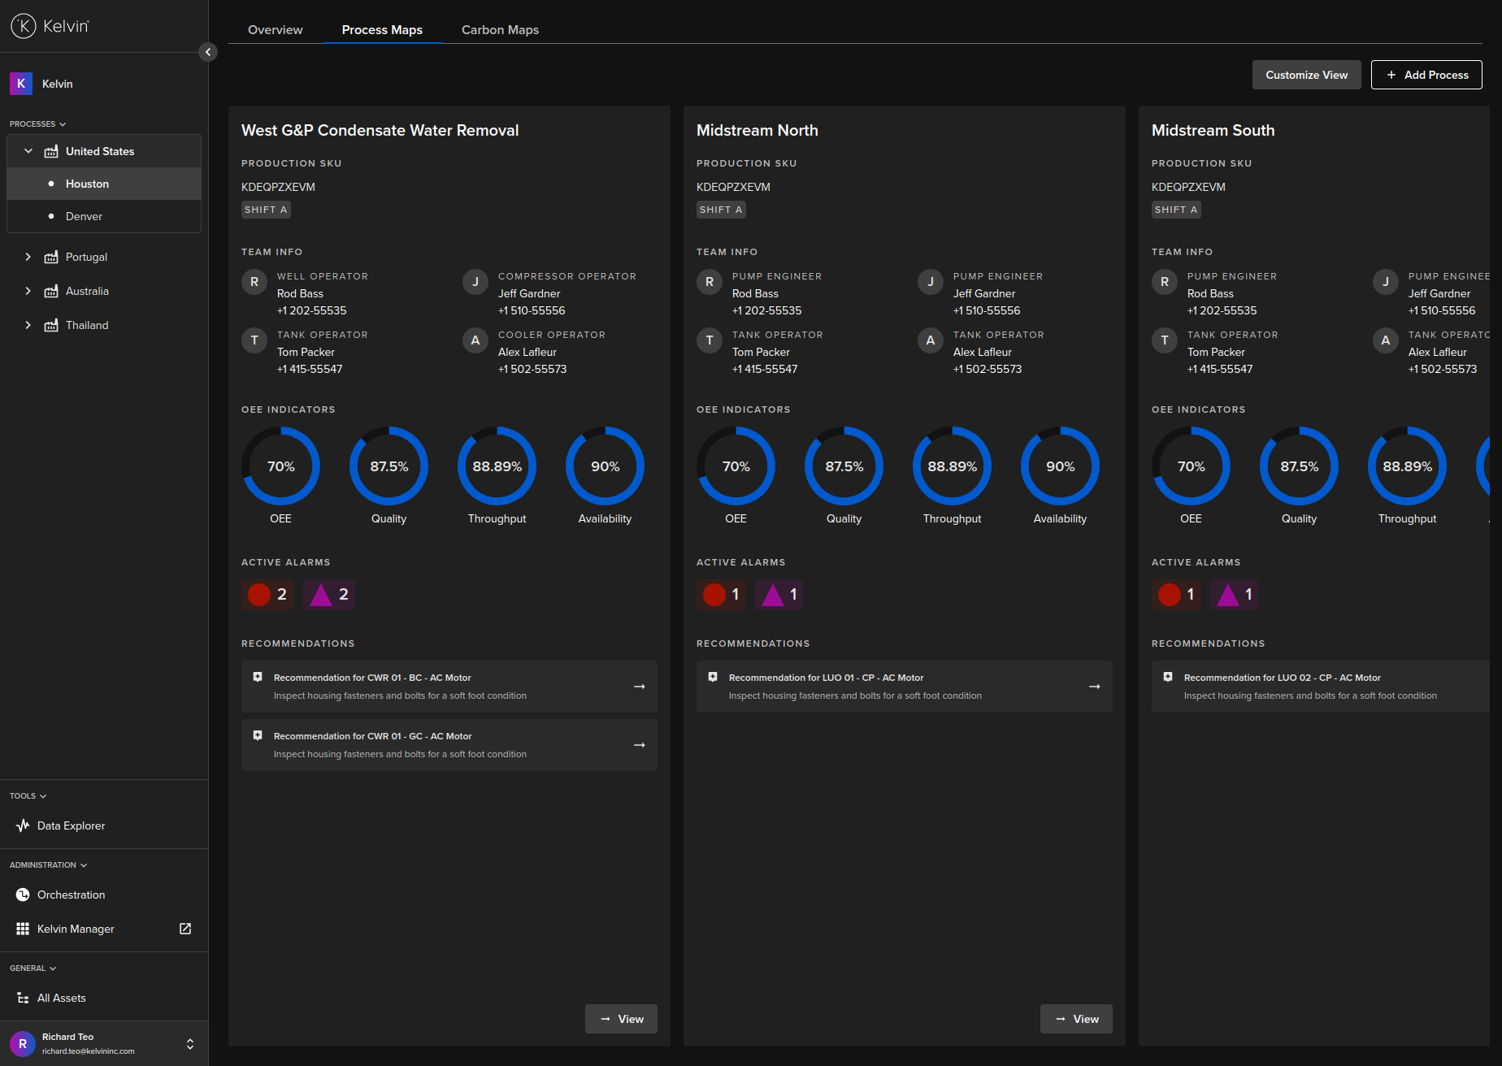
Task: Click the magenta warning alarm icon for Midstream South
Action: (x=1234, y=594)
